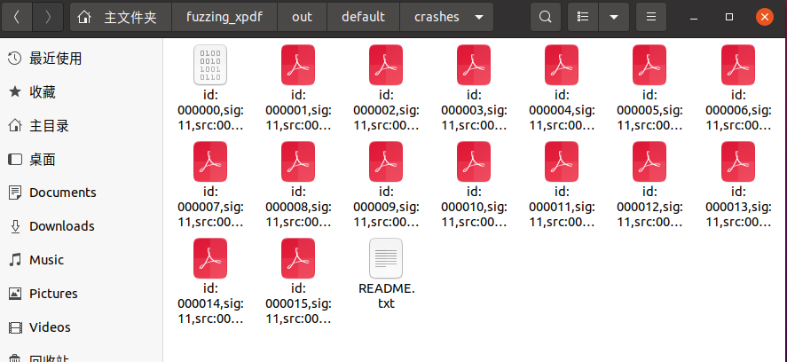Open 收藏 starred items in the sidebar
Viewport: 787px width, 362px height.
coord(82,92)
